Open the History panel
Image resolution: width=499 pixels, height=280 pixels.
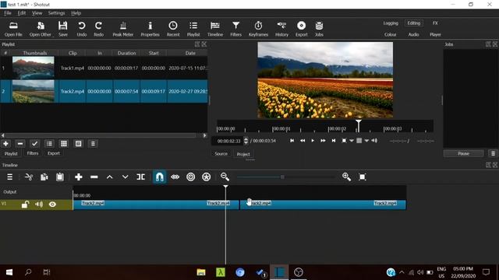point(281,29)
